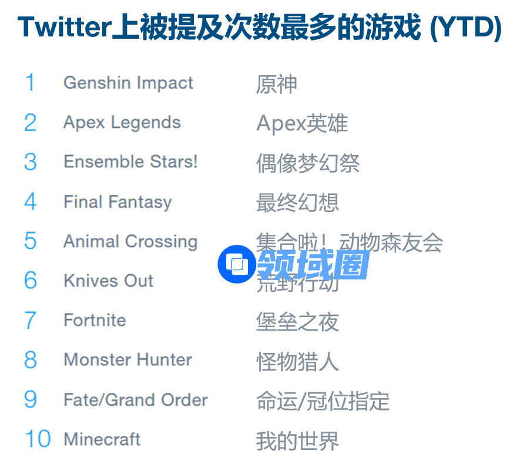520x471 pixels.
Task: Select Minecraft at rank ten
Action: coord(102,439)
